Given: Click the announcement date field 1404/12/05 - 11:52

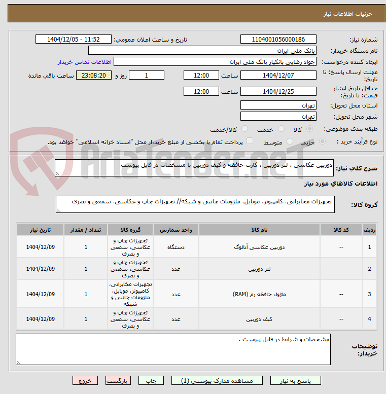Looking at the screenshot, I should [x=74, y=39].
